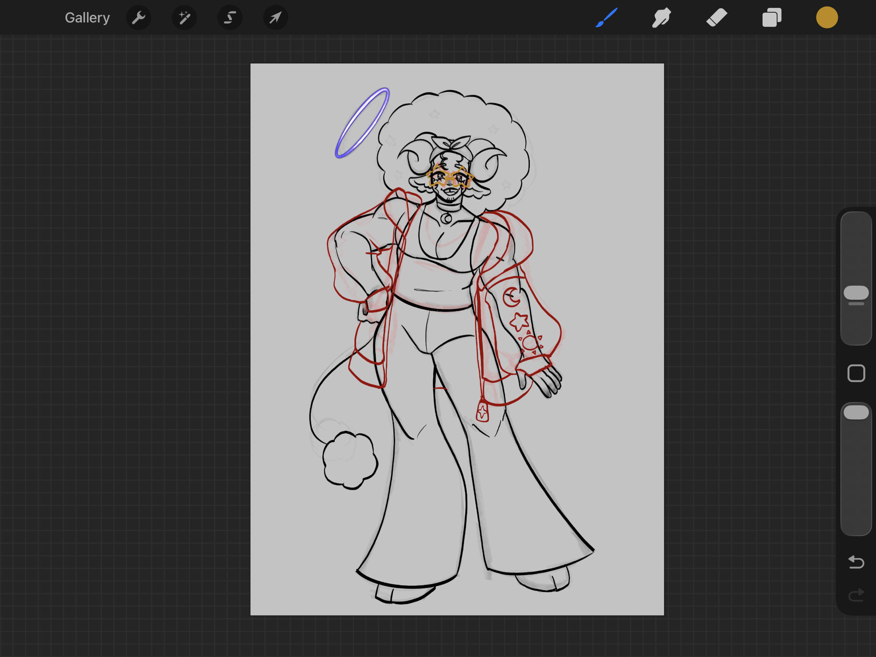The image size is (876, 657).
Task: Open the Gallery
Action: point(87,18)
